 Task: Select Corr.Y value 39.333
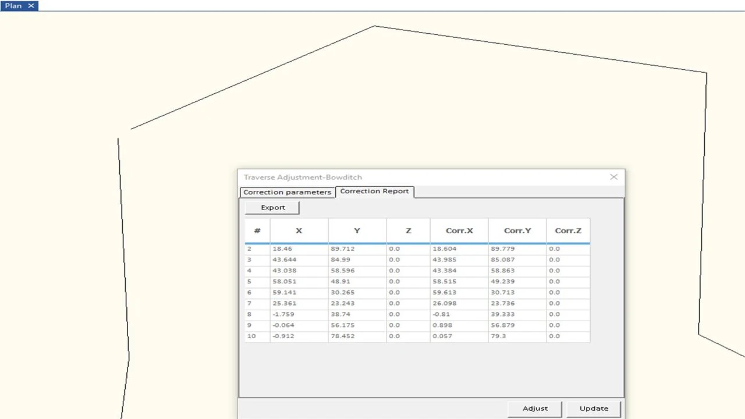point(517,314)
